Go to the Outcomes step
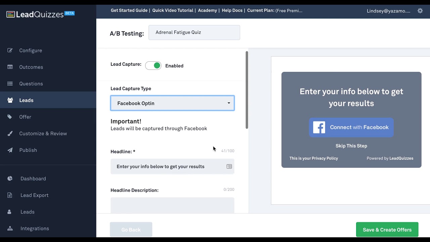 [31, 67]
